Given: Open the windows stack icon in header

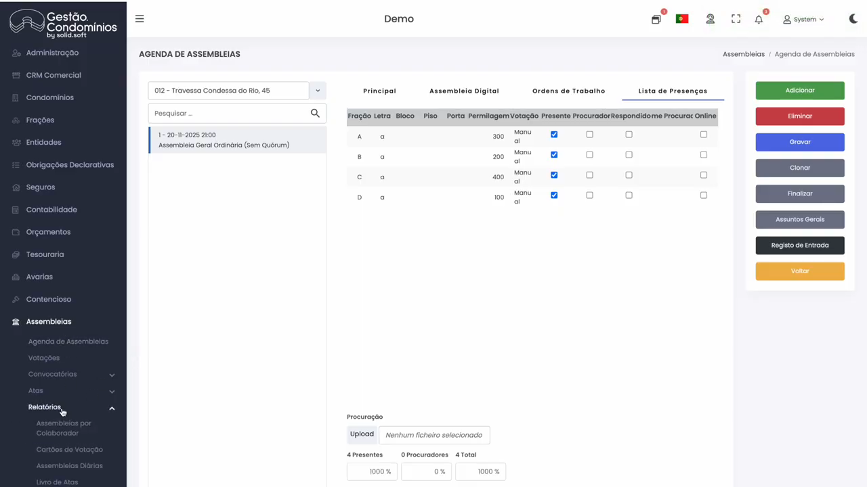Looking at the screenshot, I should 656,20.
